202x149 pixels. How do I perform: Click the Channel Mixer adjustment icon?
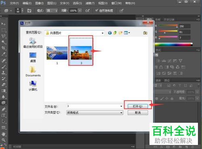tap(178, 67)
